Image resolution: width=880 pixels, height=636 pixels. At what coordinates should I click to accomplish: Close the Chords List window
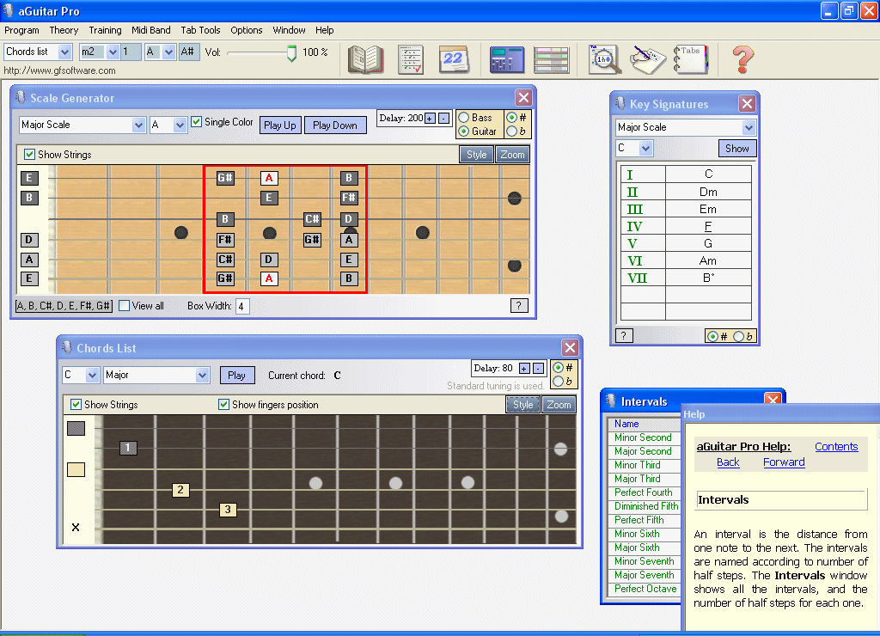pyautogui.click(x=570, y=347)
